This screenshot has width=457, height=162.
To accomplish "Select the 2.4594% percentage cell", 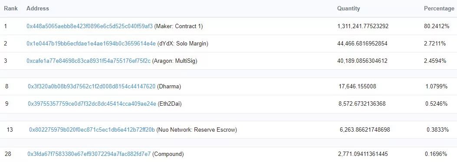I will tap(435, 61).
